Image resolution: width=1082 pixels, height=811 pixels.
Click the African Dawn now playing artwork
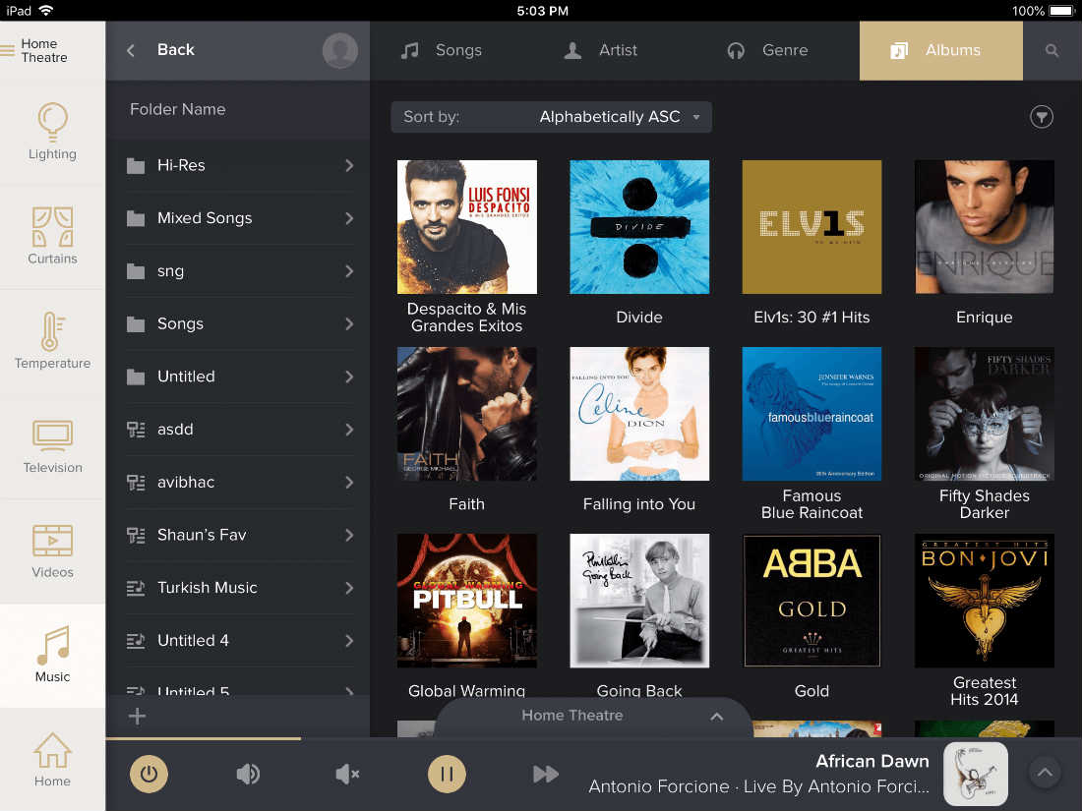click(976, 774)
